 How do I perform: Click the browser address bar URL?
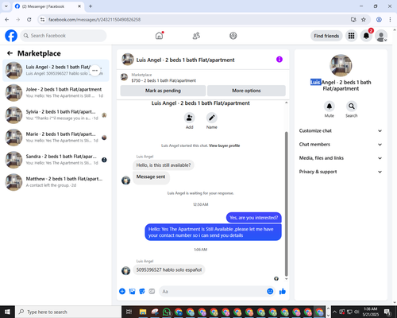pyautogui.click(x=94, y=19)
